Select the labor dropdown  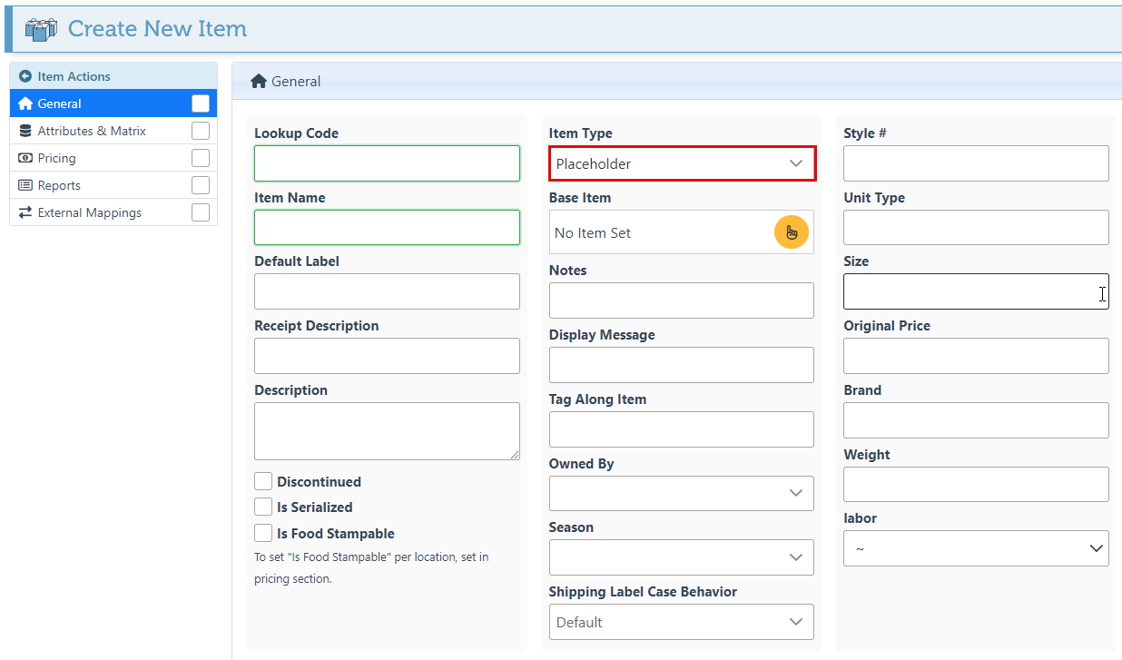tap(976, 548)
